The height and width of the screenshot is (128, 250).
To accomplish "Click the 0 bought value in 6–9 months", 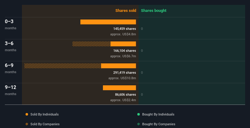I will [x=142, y=73].
